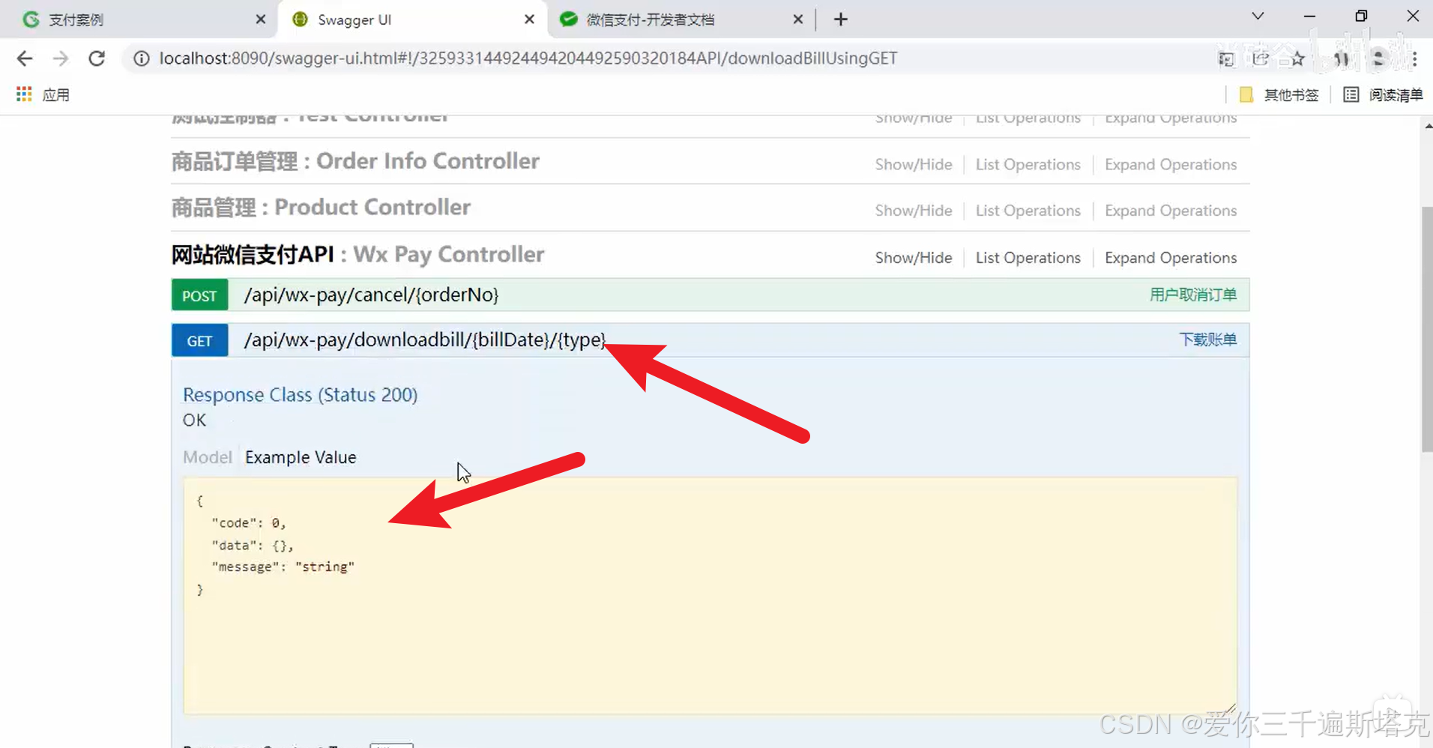Viewport: 1433px width, 748px height.
Task: Collapse 网站微信支付API Wx Pay Controller
Action: (x=358, y=255)
